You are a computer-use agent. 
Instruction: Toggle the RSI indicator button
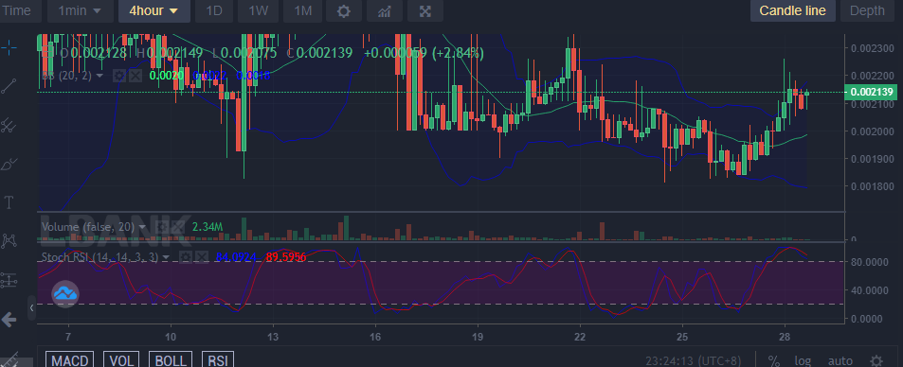[x=218, y=360]
